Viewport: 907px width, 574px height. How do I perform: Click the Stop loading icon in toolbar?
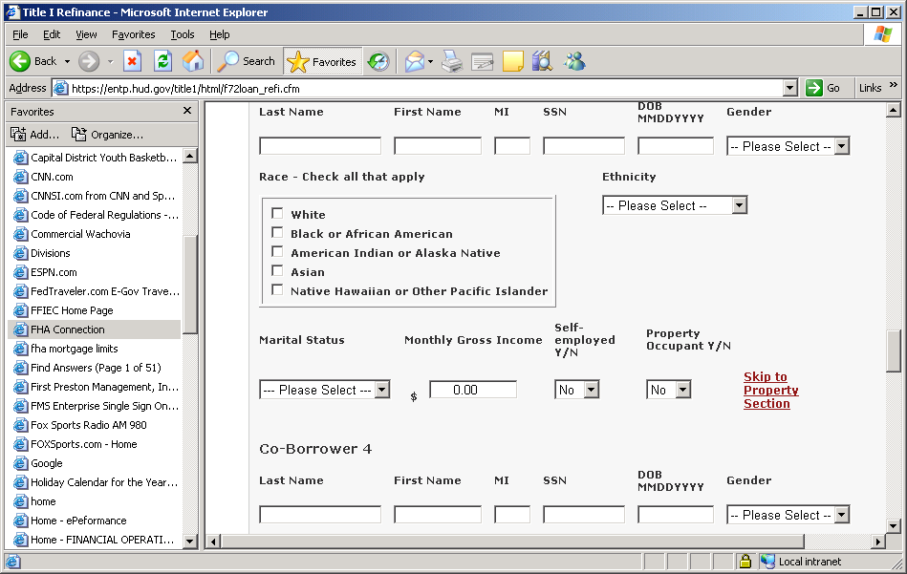pyautogui.click(x=133, y=61)
